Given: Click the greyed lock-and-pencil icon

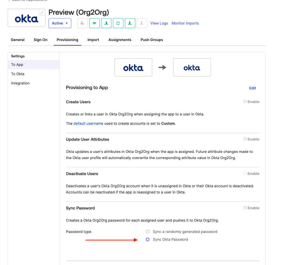Looking at the screenshot, I should pos(83,23).
